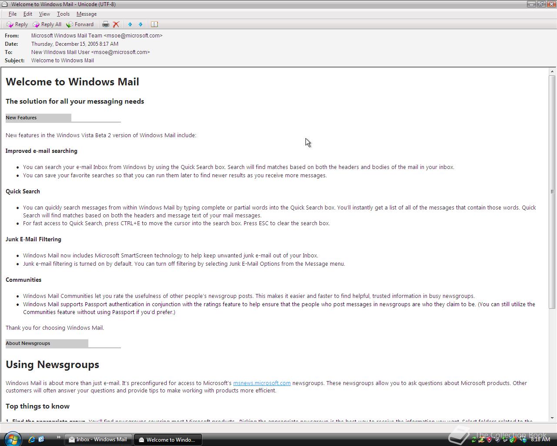Click the Reply toolbar button
Screen dimensions: 557x446
click(17, 24)
